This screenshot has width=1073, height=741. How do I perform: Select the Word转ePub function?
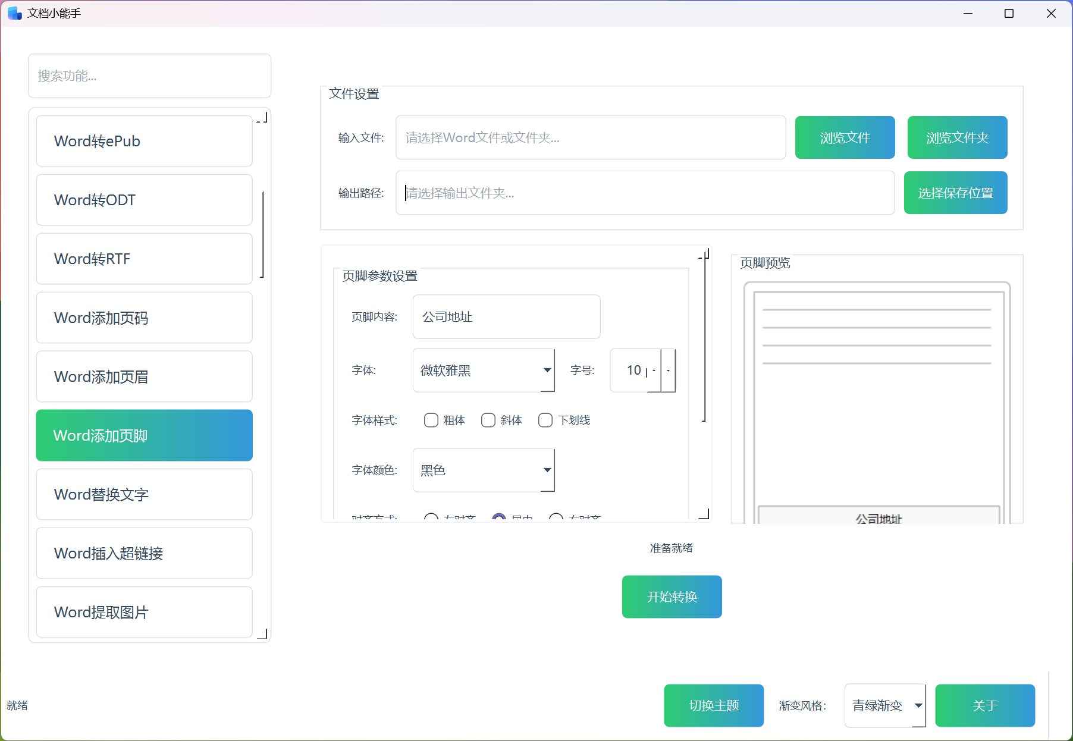[x=144, y=141]
